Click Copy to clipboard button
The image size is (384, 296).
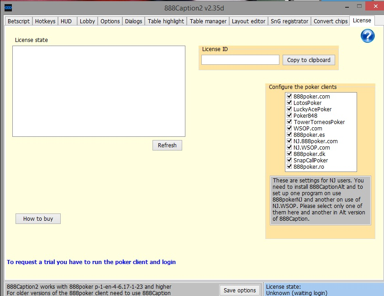[309, 60]
